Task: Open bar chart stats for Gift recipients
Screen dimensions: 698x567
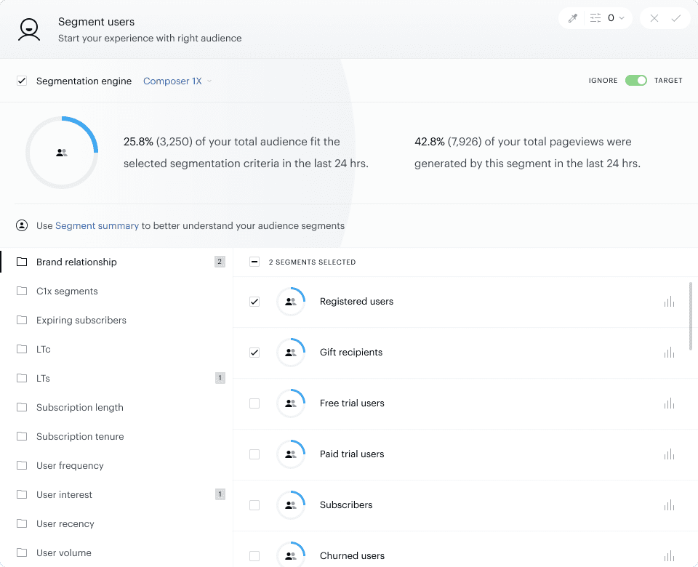Action: point(669,353)
